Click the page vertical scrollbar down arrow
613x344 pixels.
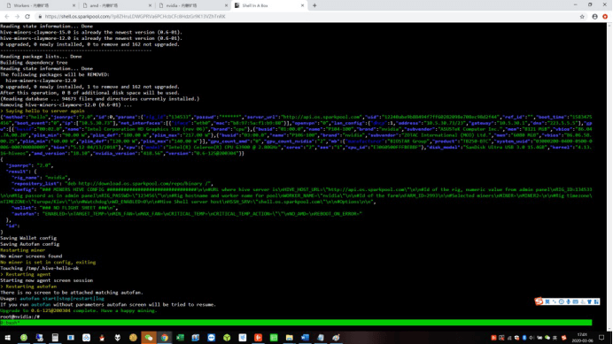click(609, 328)
